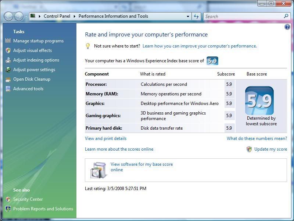
Task: Click the Base score column header
Action: coord(257,74)
